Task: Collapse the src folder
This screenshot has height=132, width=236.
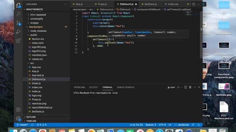Action: [32, 63]
